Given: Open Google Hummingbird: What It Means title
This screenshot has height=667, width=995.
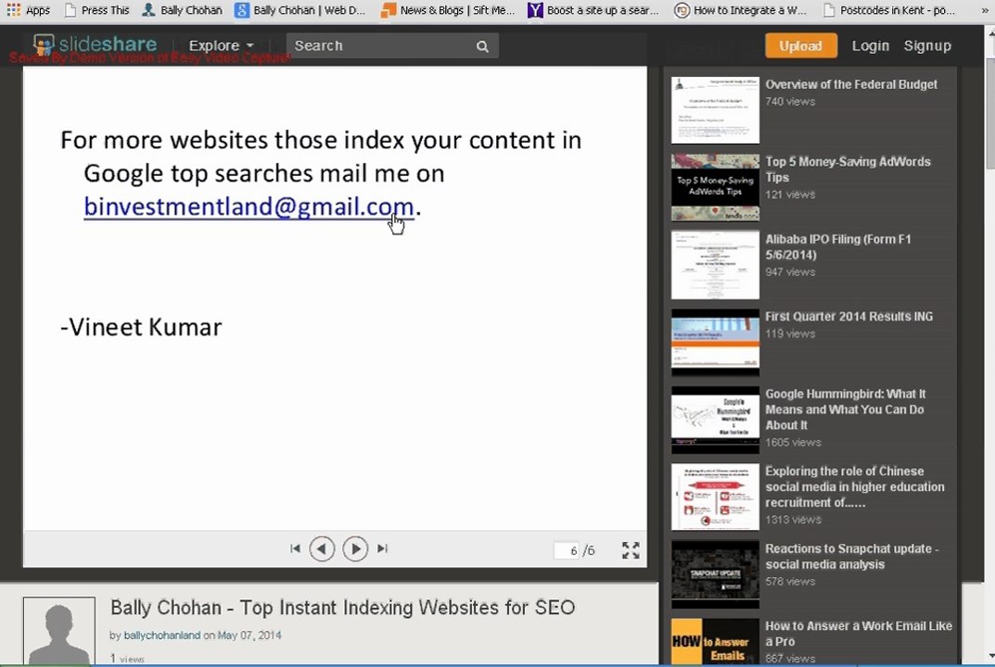Looking at the screenshot, I should click(846, 409).
